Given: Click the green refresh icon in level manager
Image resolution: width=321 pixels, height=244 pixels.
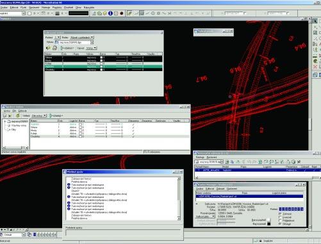Looking at the screenshot, I should tap(18, 116).
